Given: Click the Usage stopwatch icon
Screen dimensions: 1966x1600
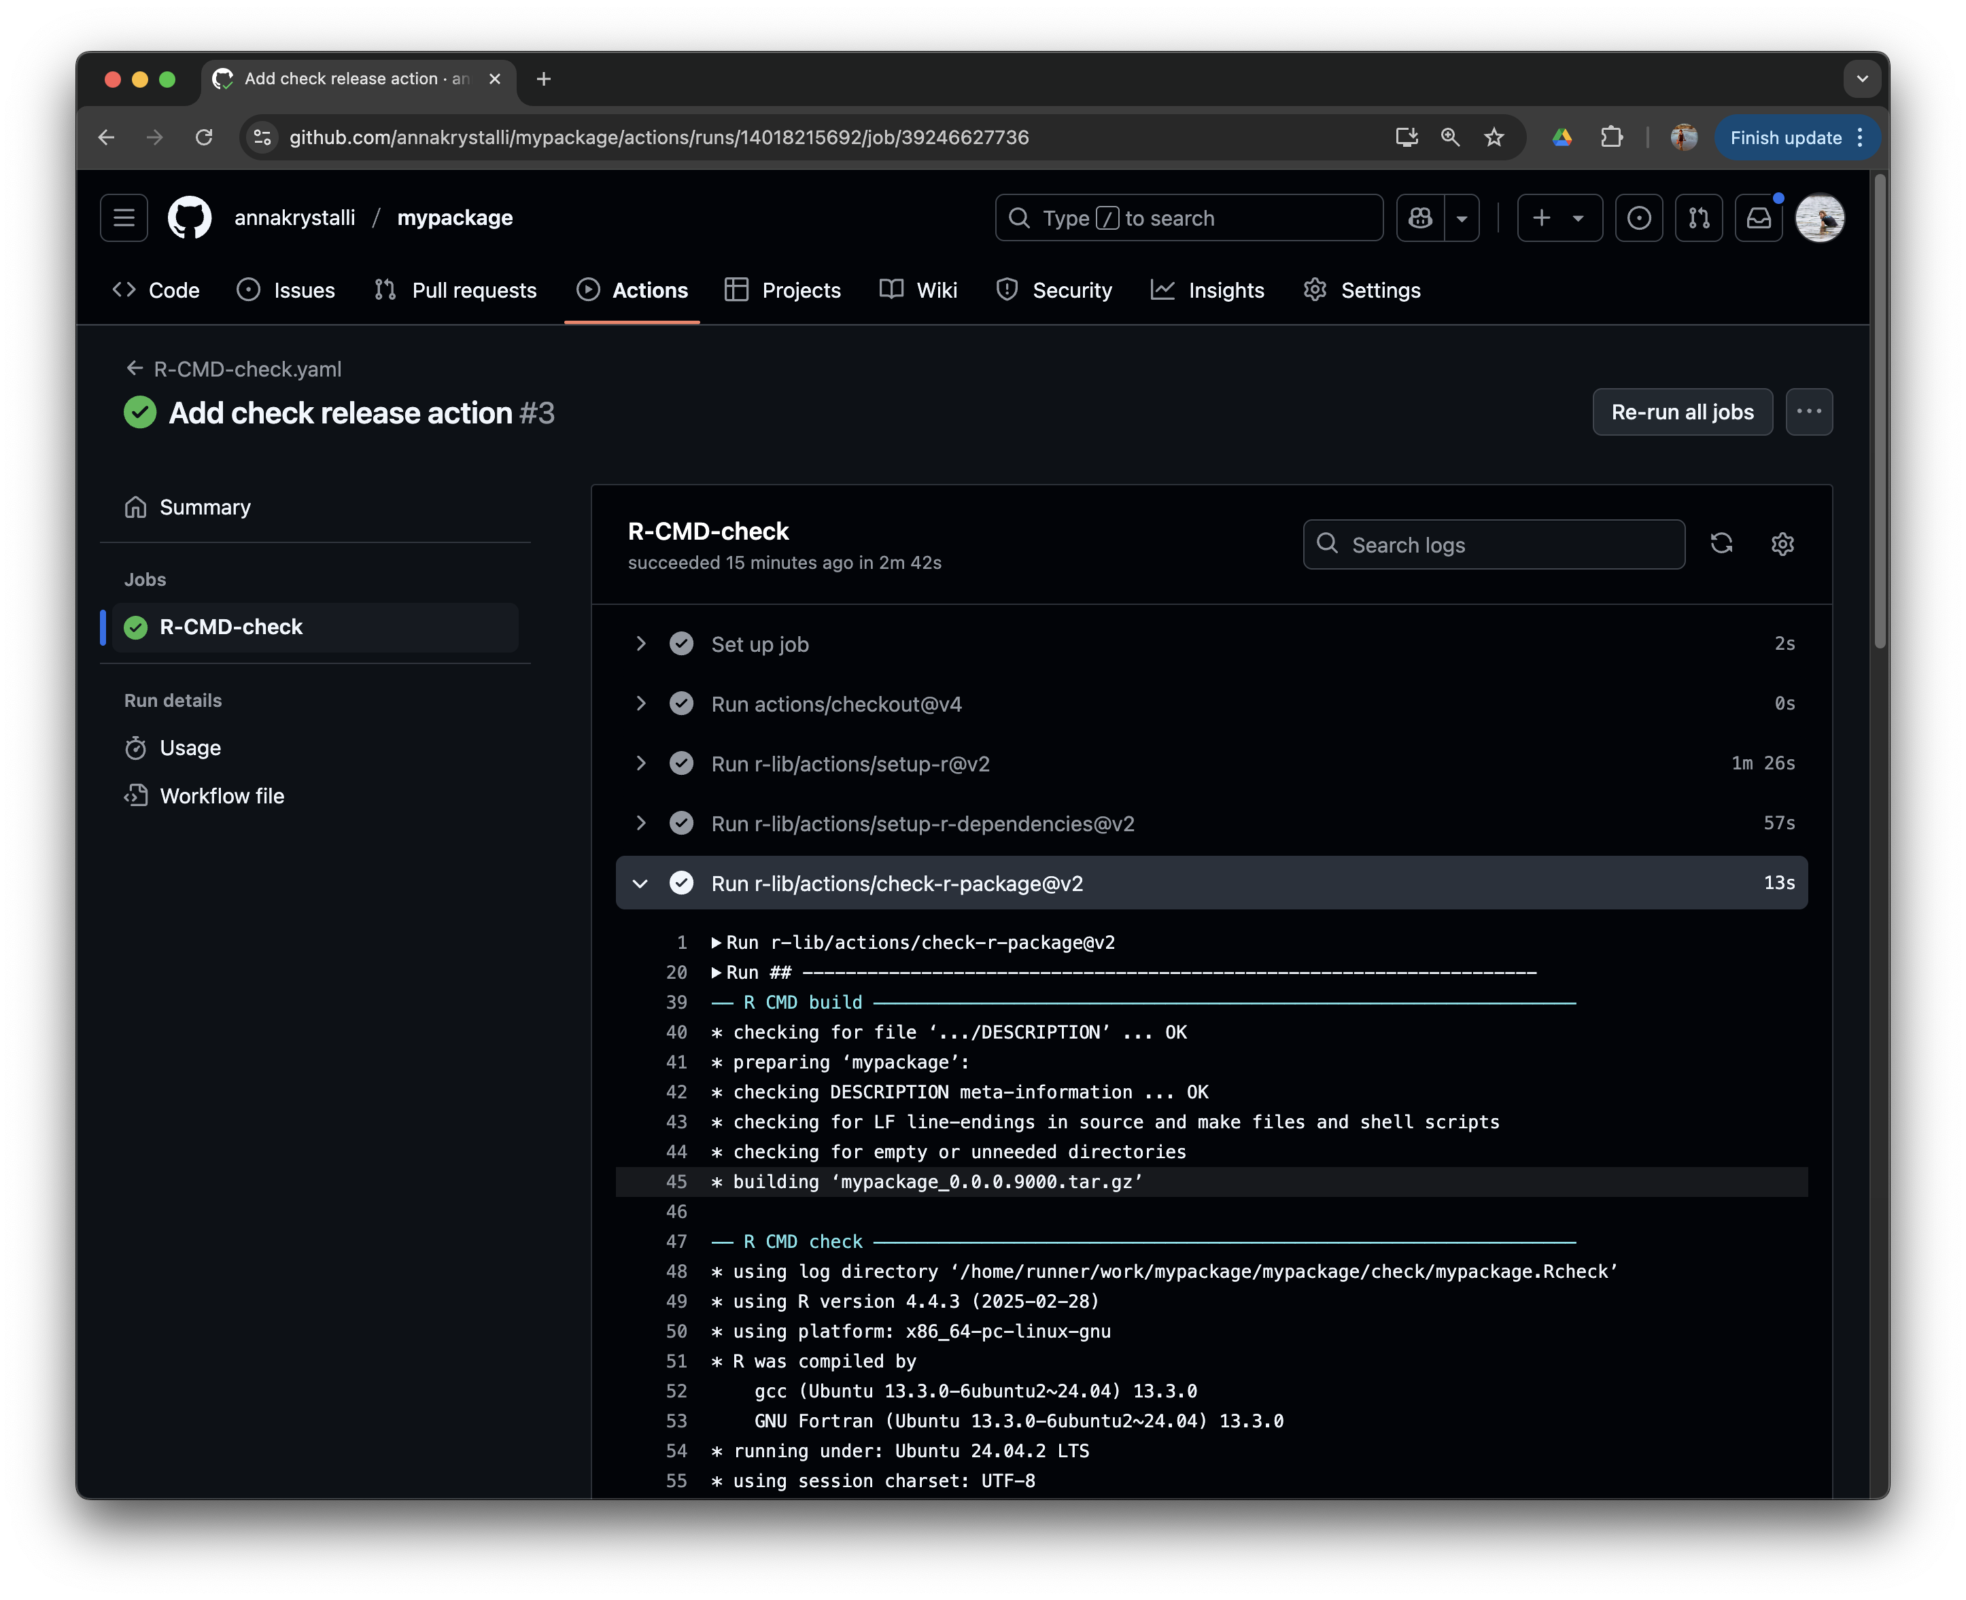Looking at the screenshot, I should (x=135, y=748).
